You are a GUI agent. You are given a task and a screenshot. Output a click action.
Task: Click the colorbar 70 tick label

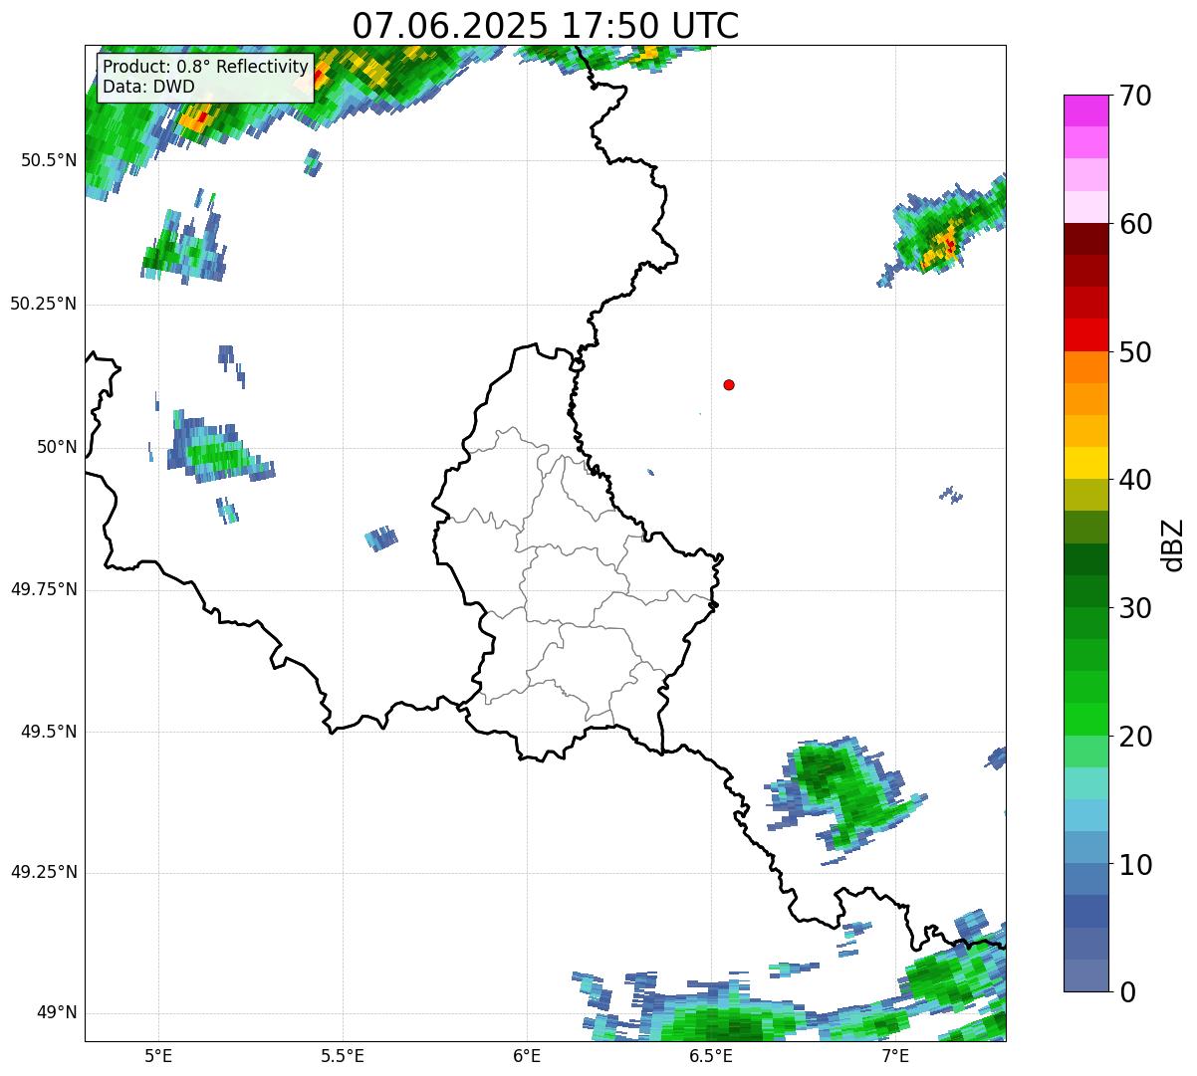(x=1135, y=96)
